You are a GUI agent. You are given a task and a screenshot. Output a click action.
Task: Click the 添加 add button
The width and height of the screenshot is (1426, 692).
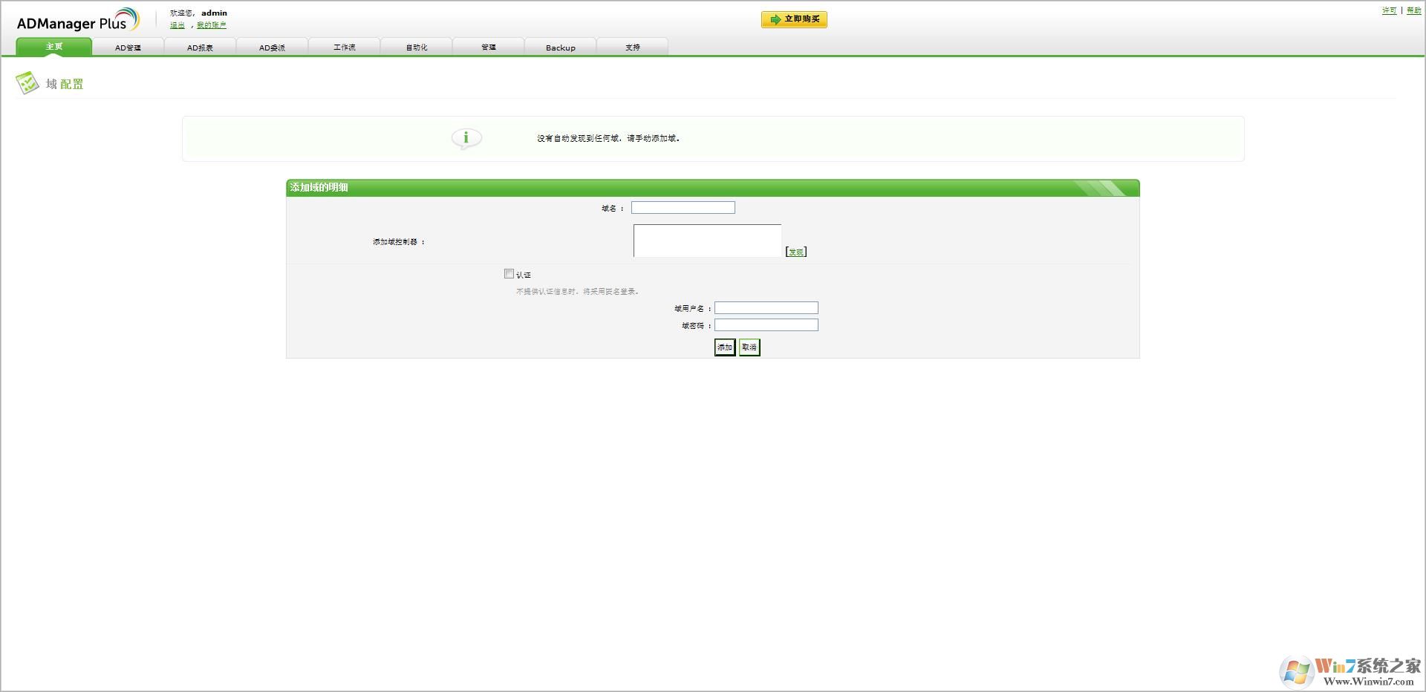coord(725,347)
